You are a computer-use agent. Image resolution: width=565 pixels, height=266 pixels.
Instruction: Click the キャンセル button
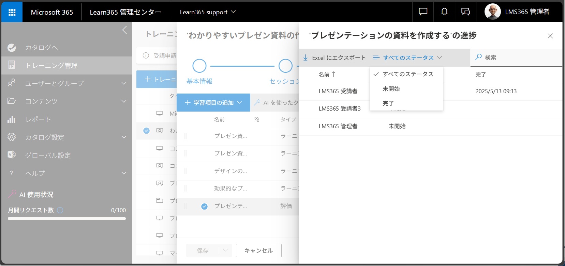click(259, 251)
